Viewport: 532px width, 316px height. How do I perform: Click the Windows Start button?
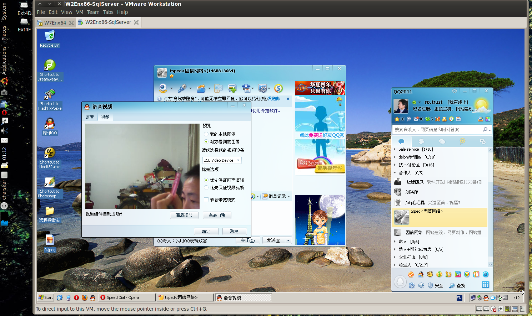coord(46,297)
